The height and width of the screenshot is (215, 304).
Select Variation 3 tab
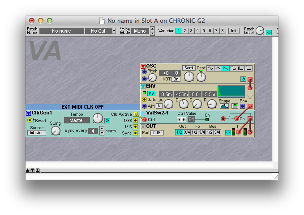[x=191, y=31]
